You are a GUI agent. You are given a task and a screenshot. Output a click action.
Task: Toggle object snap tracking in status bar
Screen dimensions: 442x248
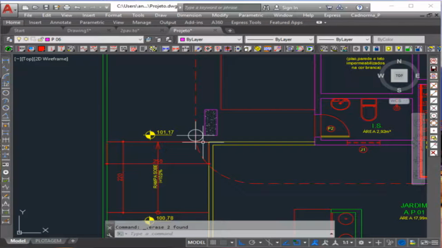[286, 242]
